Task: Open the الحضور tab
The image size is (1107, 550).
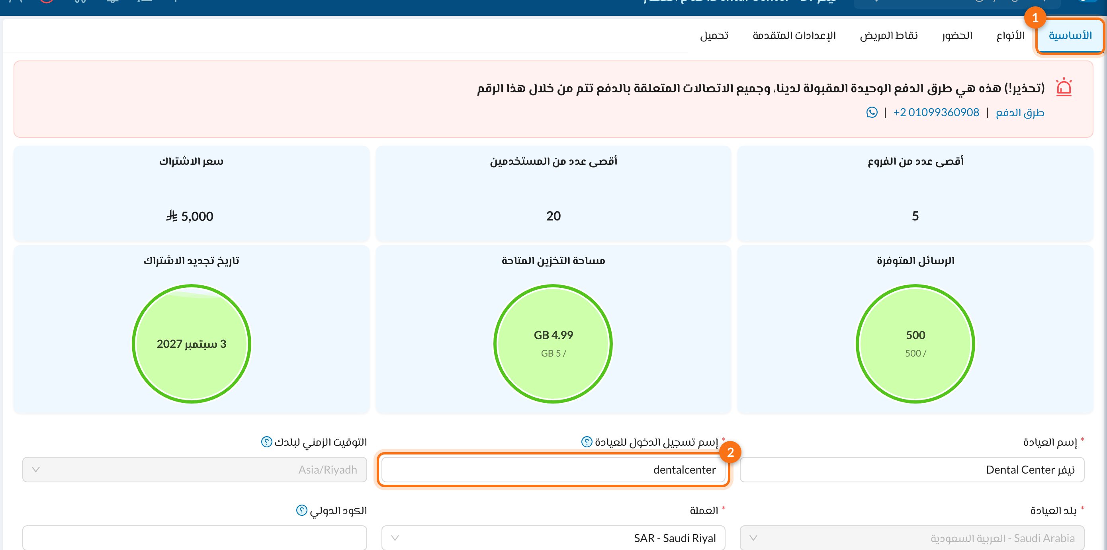Action: pyautogui.click(x=957, y=36)
